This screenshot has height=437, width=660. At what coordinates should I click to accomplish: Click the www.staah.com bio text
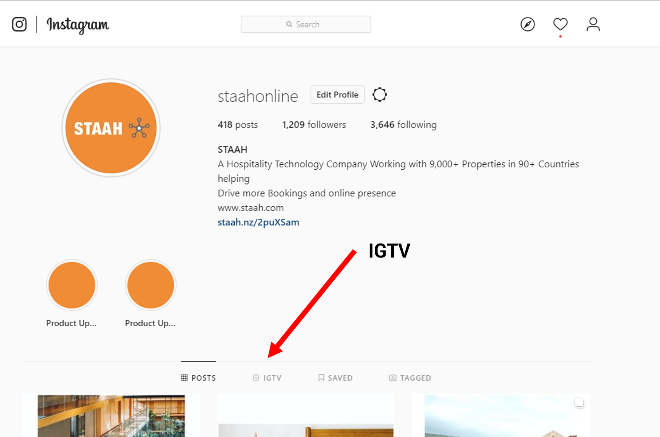251,208
